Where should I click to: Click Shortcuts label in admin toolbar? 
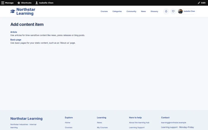pyautogui.click(x=26, y=3)
